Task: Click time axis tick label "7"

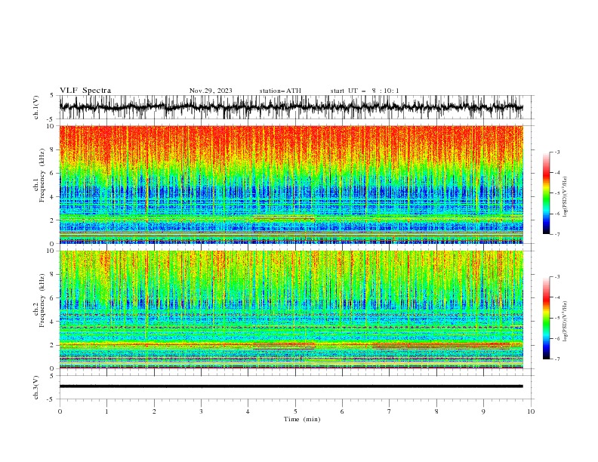Action: click(390, 411)
